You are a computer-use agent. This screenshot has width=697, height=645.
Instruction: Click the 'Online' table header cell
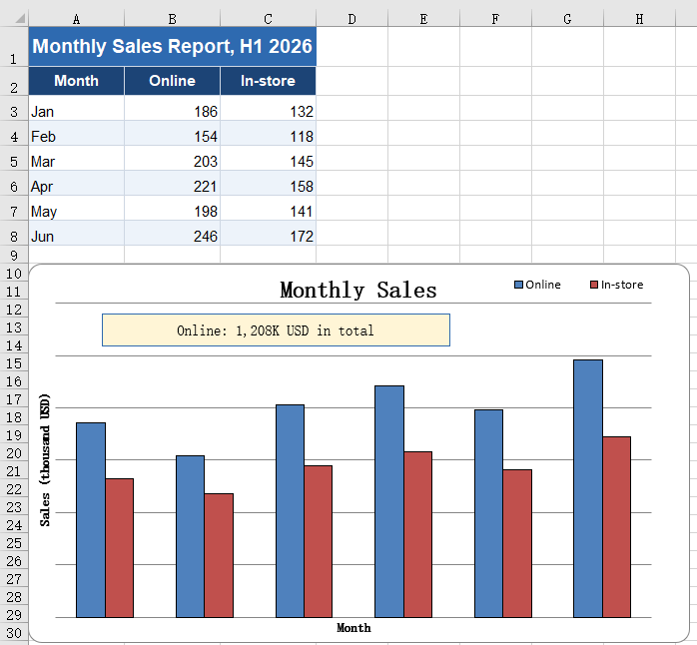pos(173,81)
